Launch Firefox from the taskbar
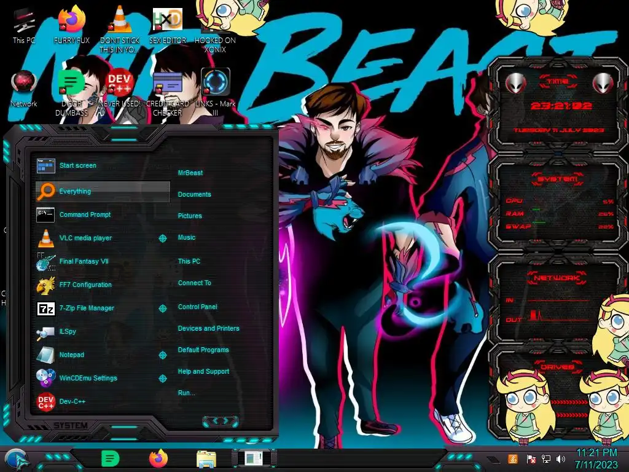The height and width of the screenshot is (472, 629). click(158, 458)
